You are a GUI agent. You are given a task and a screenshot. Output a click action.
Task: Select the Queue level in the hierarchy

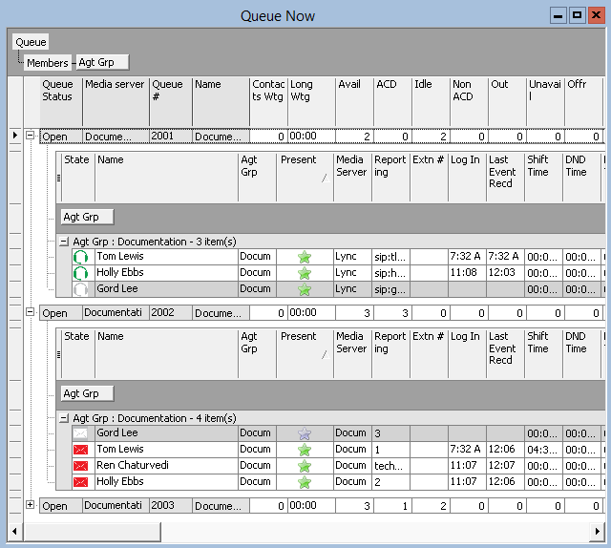click(x=31, y=42)
